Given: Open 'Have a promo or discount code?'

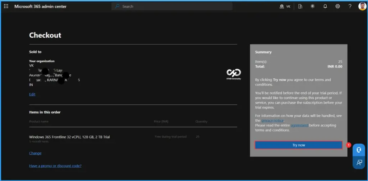Looking at the screenshot, I should (x=55, y=166).
